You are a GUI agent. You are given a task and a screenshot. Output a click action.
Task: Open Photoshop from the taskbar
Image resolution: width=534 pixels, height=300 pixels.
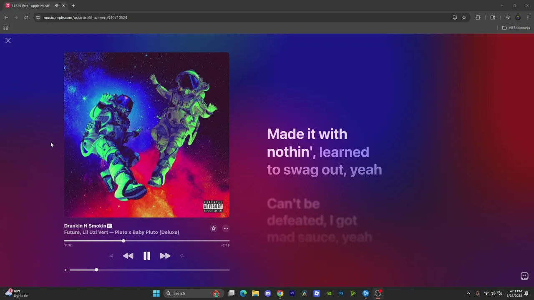pyautogui.click(x=341, y=293)
